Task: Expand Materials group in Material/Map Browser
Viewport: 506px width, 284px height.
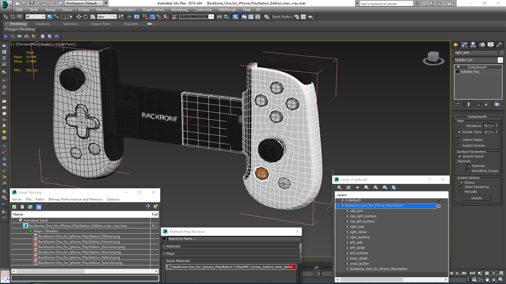Action: (x=164, y=246)
